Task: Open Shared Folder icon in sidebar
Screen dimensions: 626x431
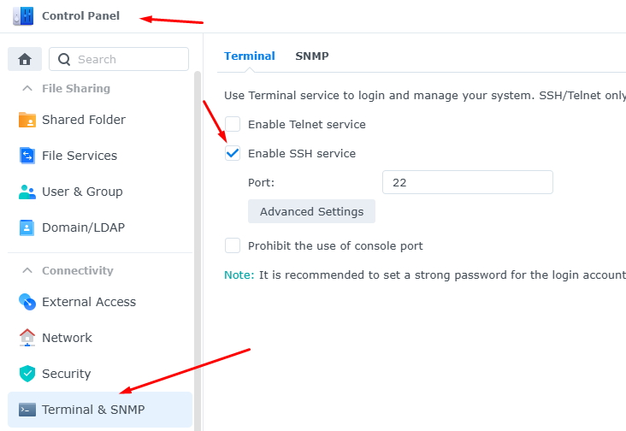Action: coord(27,120)
